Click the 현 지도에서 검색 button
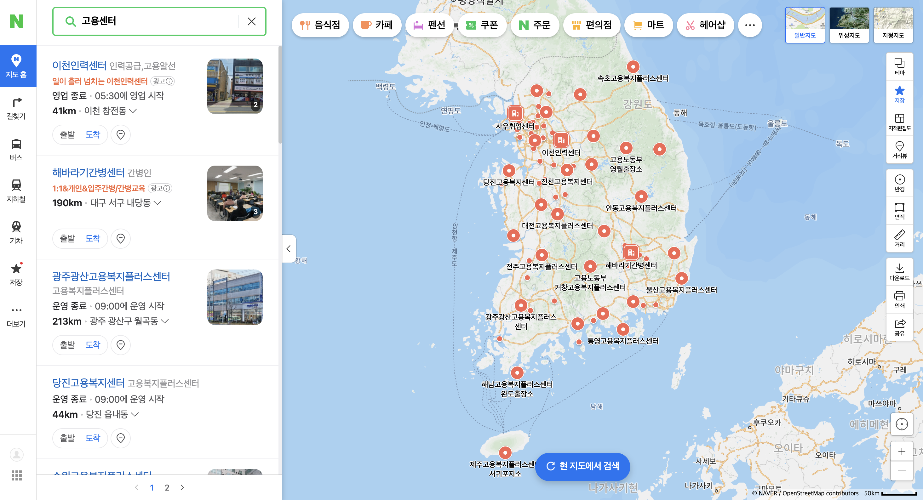923x500 pixels. tap(582, 466)
